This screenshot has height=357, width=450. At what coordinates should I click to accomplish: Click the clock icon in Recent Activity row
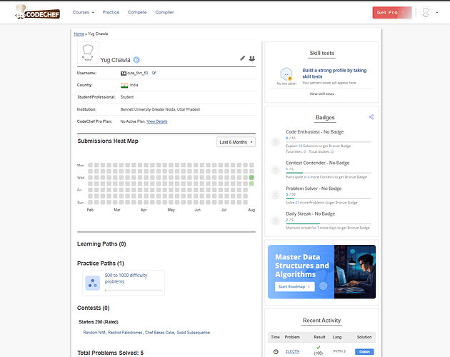(276, 351)
